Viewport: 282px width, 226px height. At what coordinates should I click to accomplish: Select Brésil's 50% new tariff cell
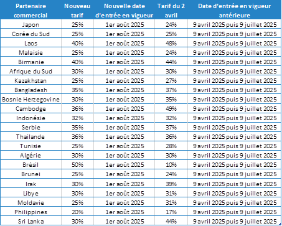77,164
